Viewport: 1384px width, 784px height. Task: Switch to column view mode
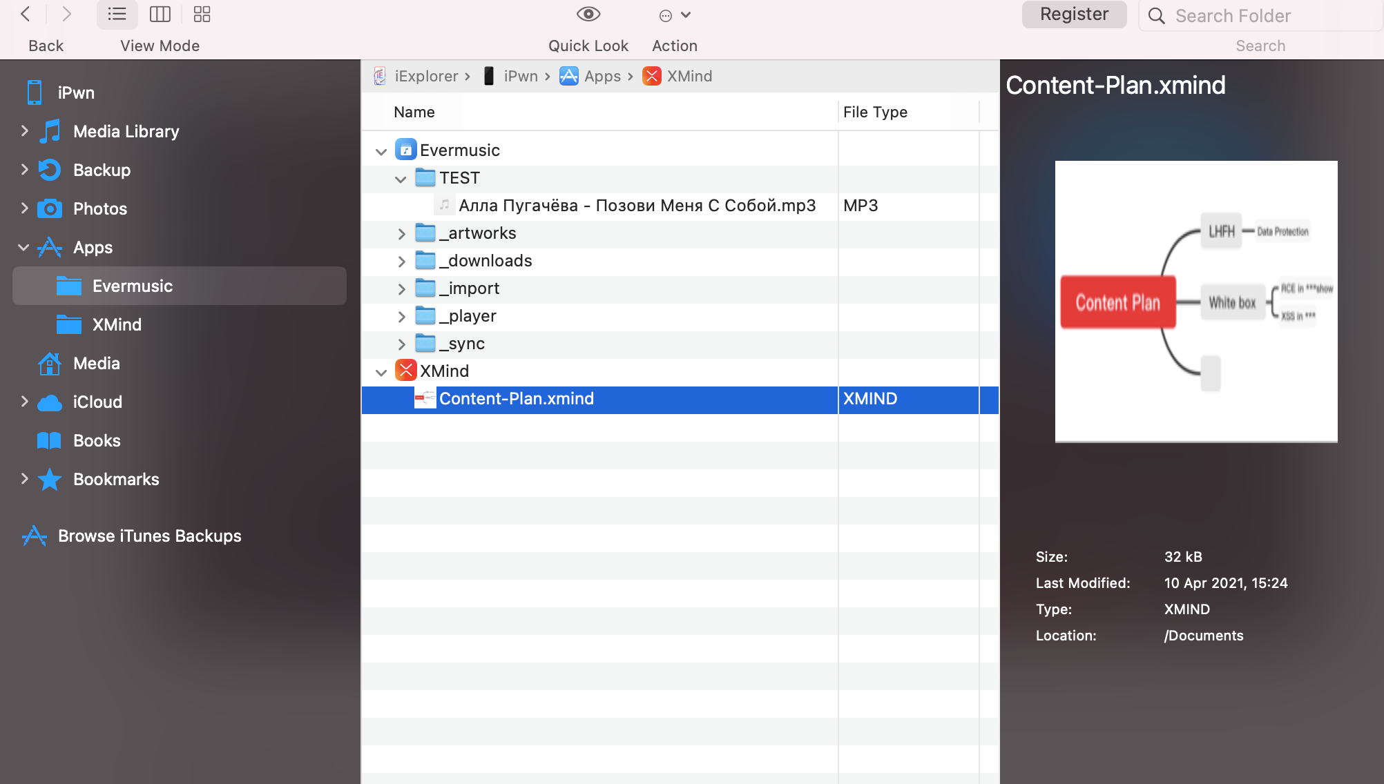[160, 14]
